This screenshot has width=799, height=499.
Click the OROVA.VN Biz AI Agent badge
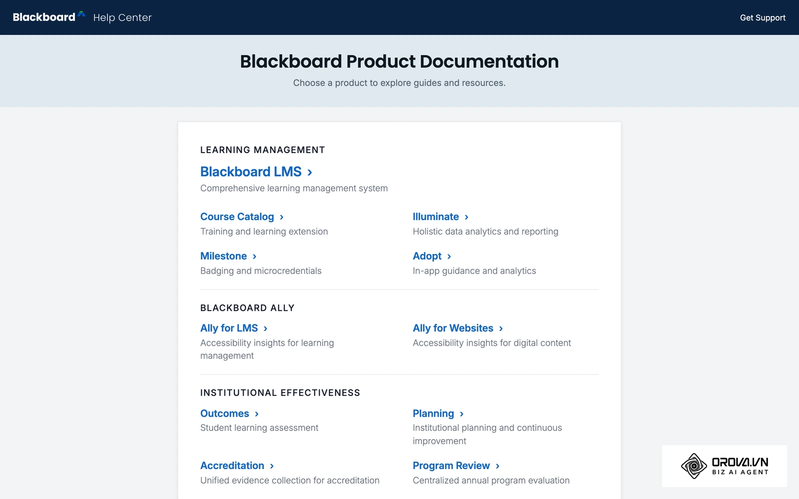725,466
